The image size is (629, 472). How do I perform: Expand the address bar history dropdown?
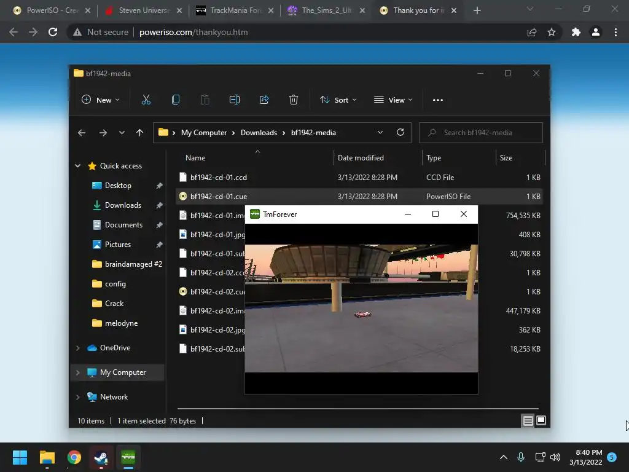click(380, 133)
